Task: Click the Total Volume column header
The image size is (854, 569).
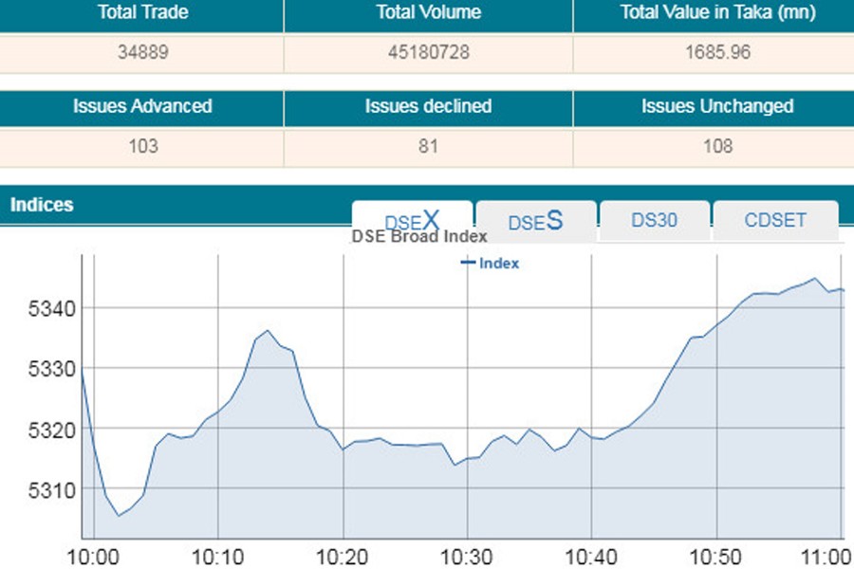Action: tap(428, 13)
